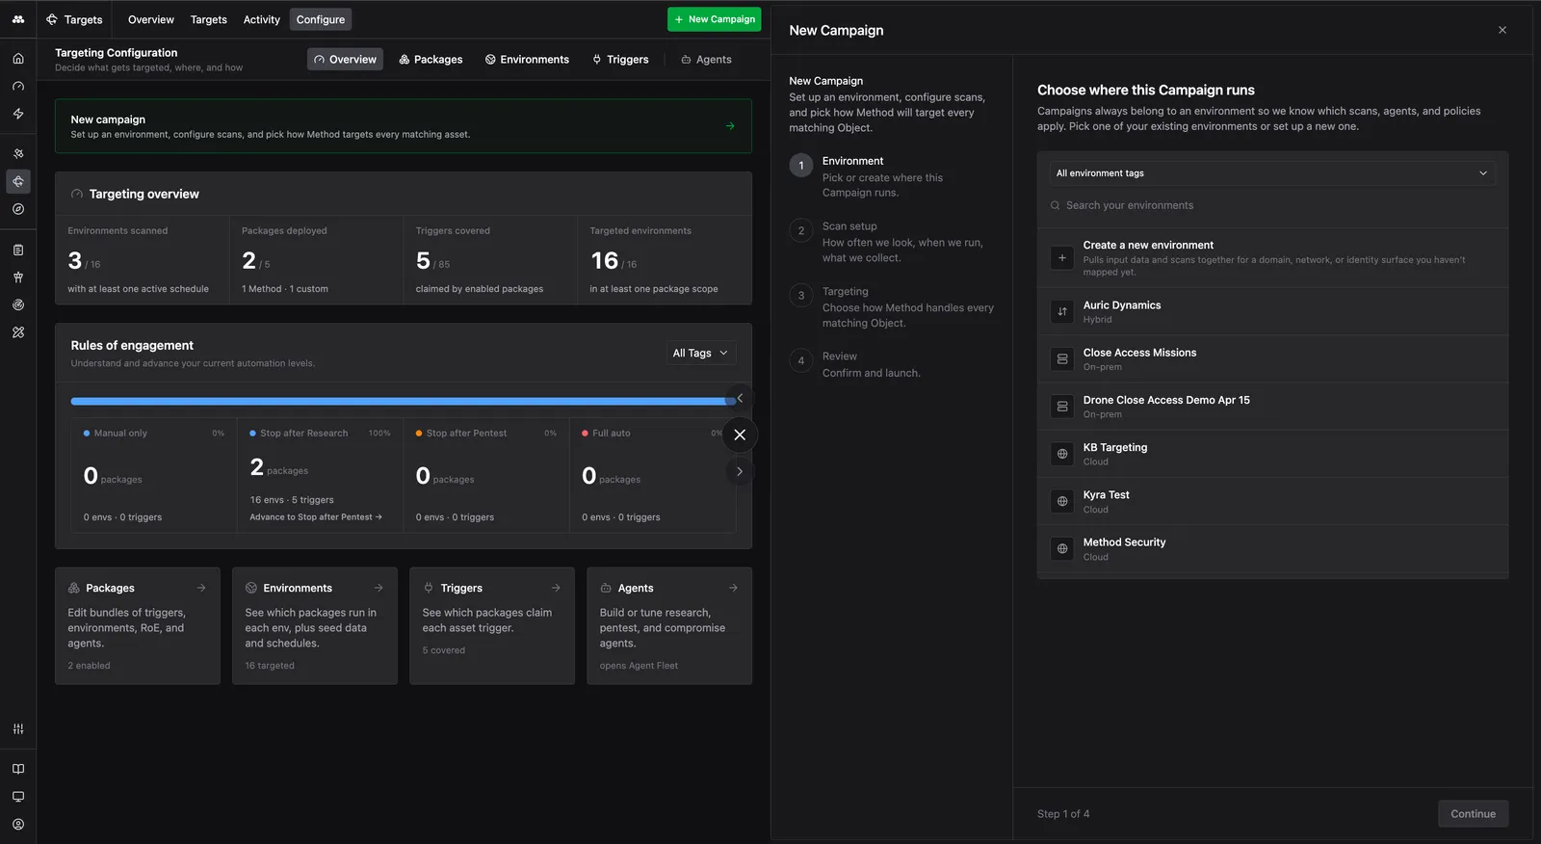Switch to the Targets top nav tab
This screenshot has width=1541, height=844.
tap(209, 19)
